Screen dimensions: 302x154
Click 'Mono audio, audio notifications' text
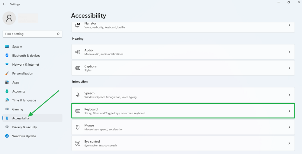coord(104,54)
